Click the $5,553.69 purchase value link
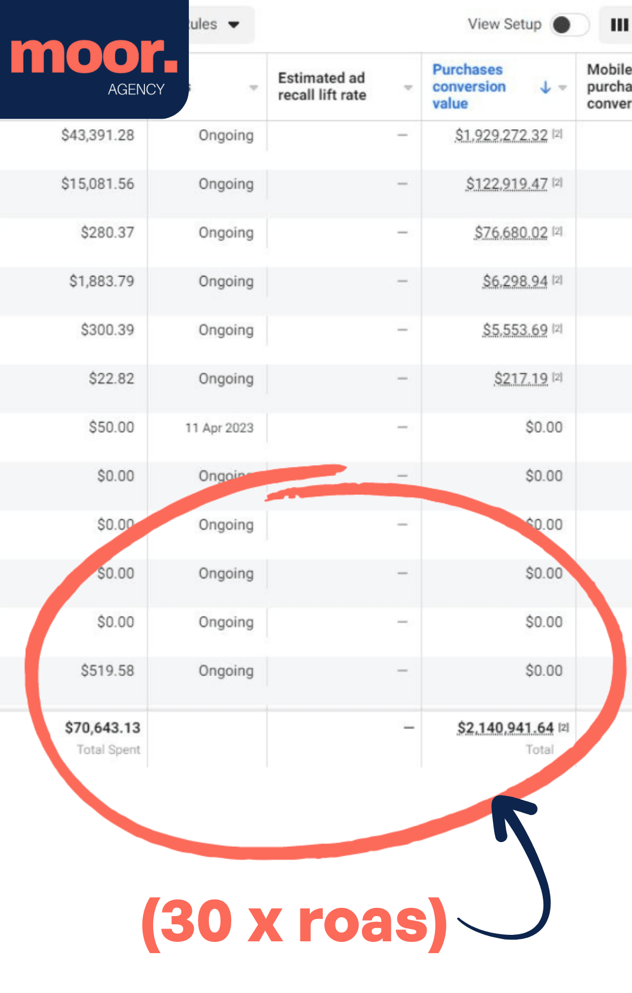 [515, 330]
